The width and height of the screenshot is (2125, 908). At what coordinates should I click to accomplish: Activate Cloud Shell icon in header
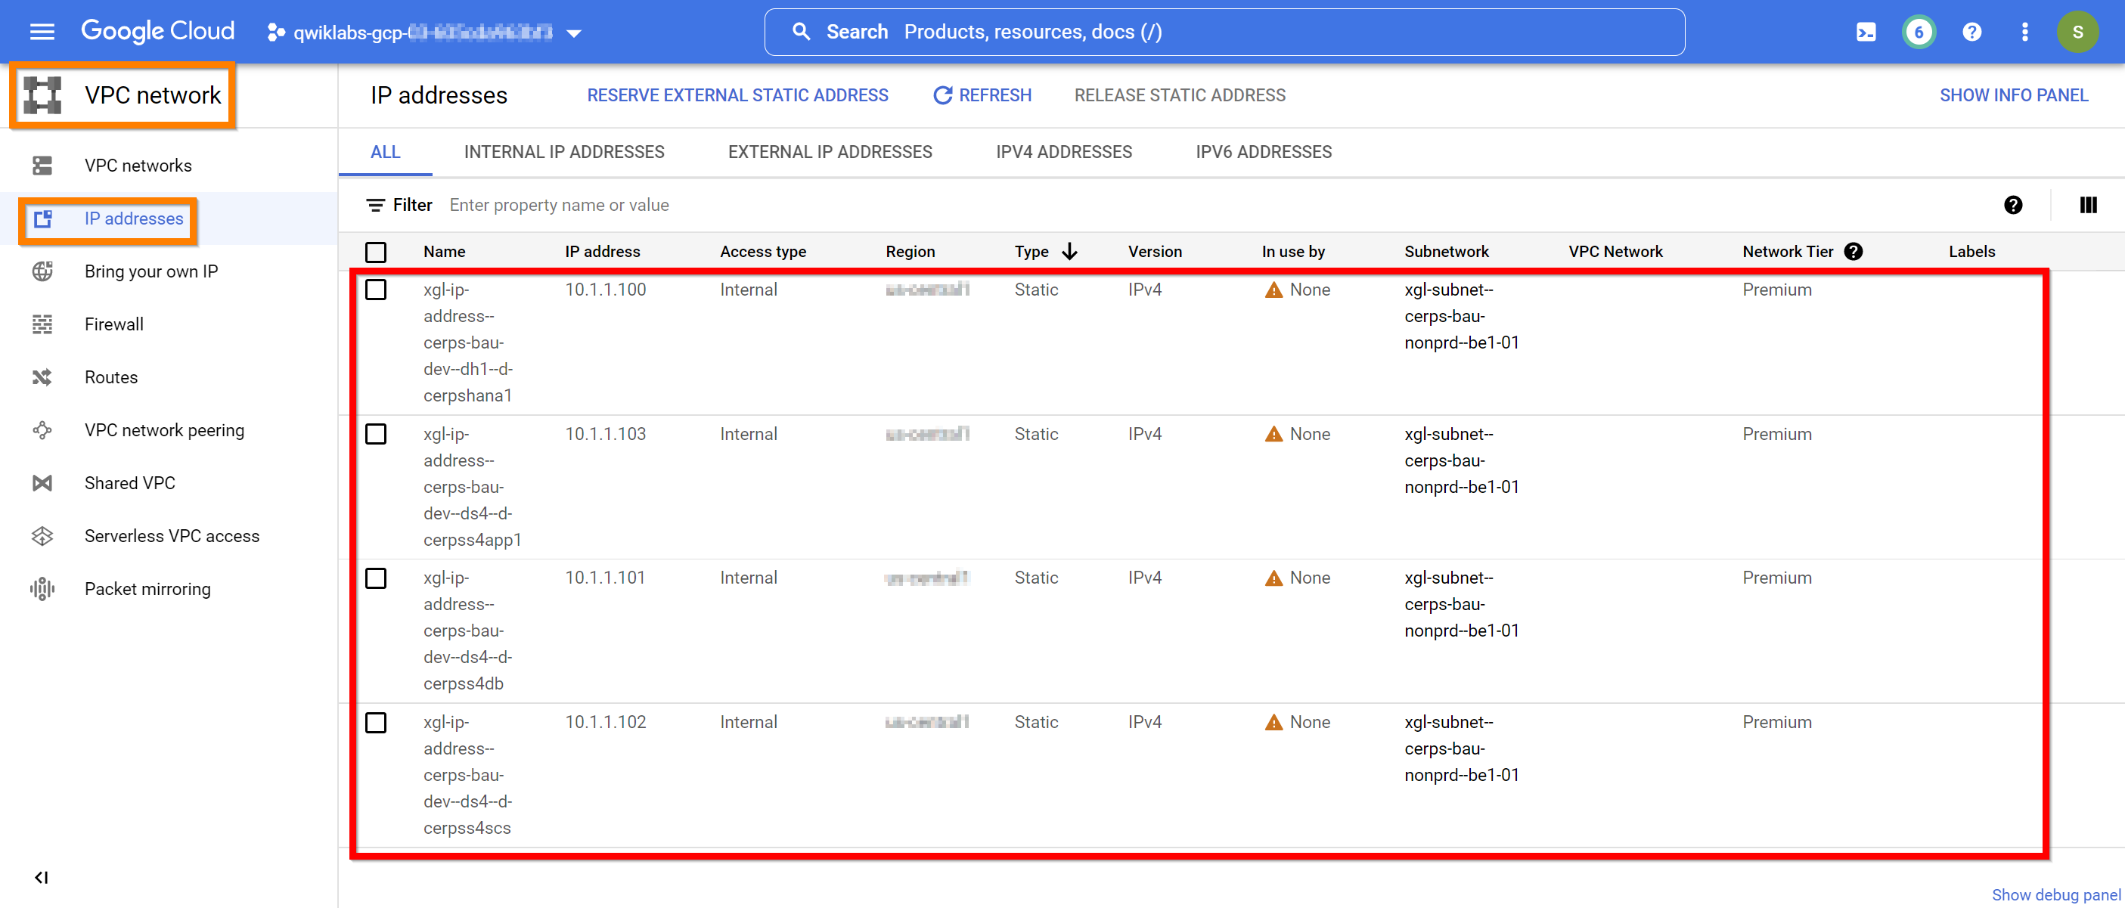(x=1866, y=33)
